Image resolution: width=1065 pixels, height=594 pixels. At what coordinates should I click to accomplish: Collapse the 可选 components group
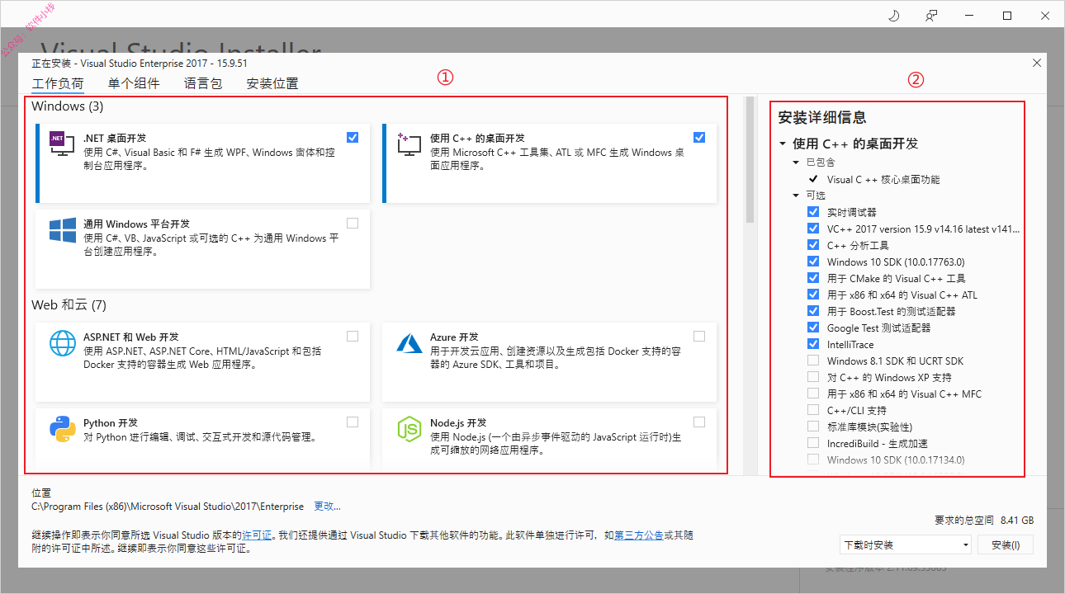[x=797, y=196]
